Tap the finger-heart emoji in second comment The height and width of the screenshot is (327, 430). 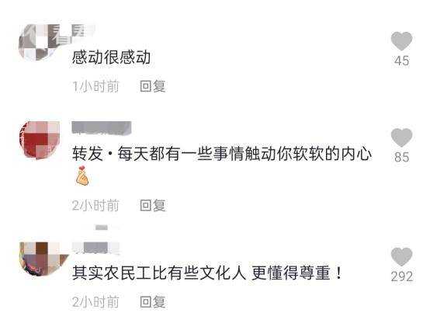[82, 176]
